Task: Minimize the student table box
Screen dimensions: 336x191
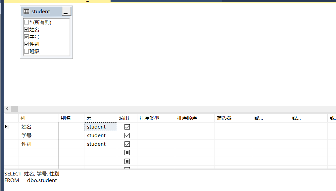Action: tap(66, 11)
